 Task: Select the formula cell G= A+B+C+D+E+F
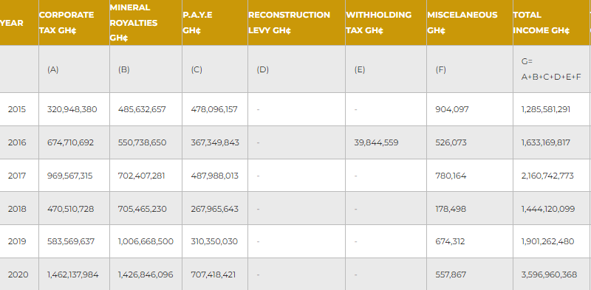tap(551, 69)
